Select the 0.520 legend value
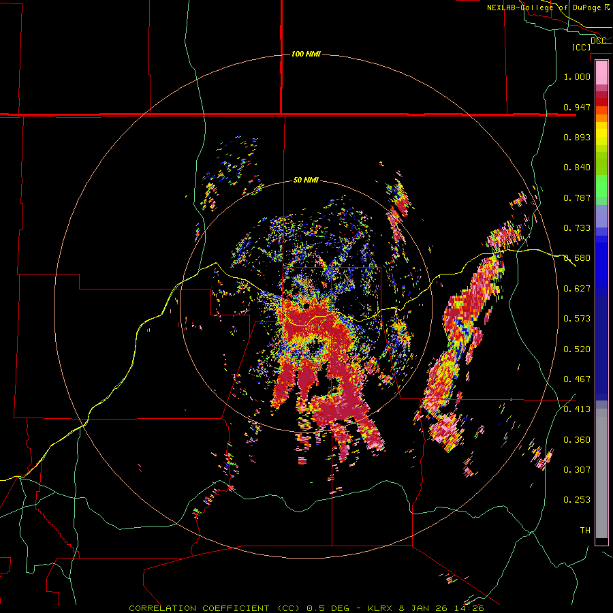The height and width of the screenshot is (613, 613). [x=577, y=349]
